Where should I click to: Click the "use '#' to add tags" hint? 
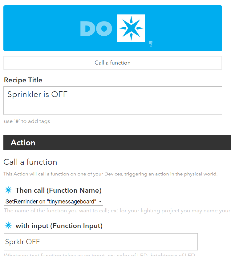pyautogui.click(x=27, y=121)
